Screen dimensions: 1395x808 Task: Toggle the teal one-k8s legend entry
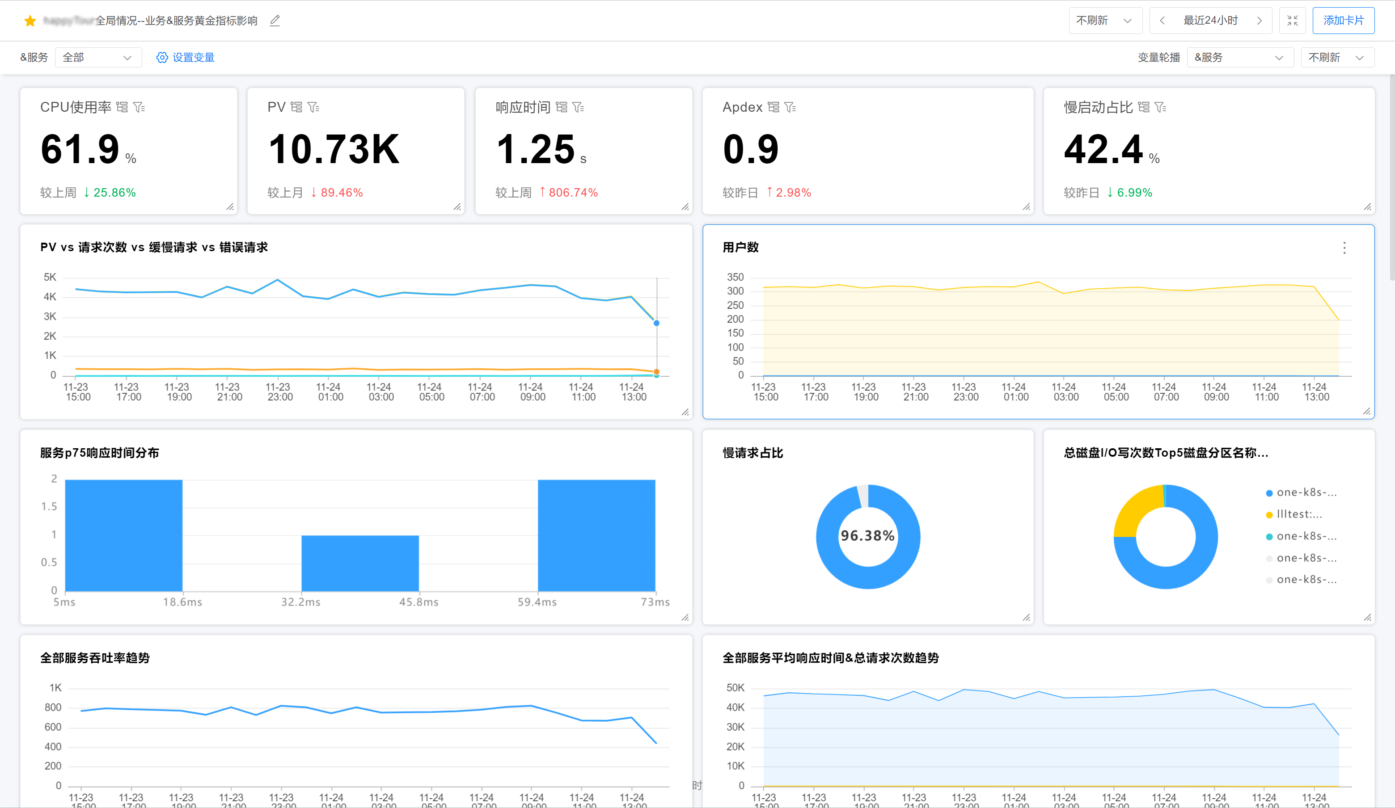coord(1305,536)
